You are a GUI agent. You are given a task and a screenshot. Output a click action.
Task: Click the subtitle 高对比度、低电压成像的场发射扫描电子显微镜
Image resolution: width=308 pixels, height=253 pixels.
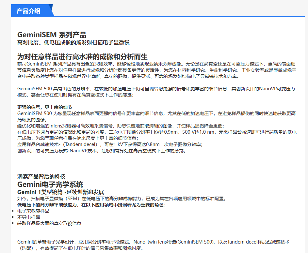[73, 43]
